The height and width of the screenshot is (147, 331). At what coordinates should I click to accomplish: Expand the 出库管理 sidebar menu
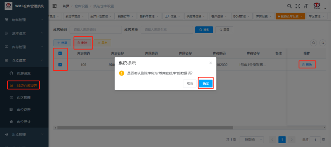[x=24, y=134]
